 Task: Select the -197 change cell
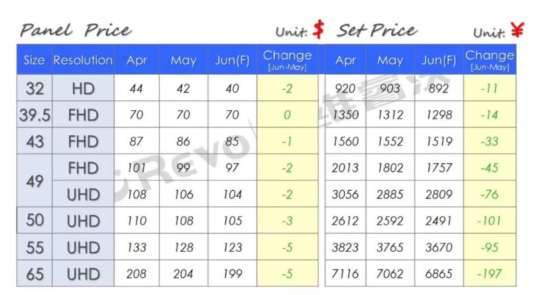pyautogui.click(x=489, y=274)
